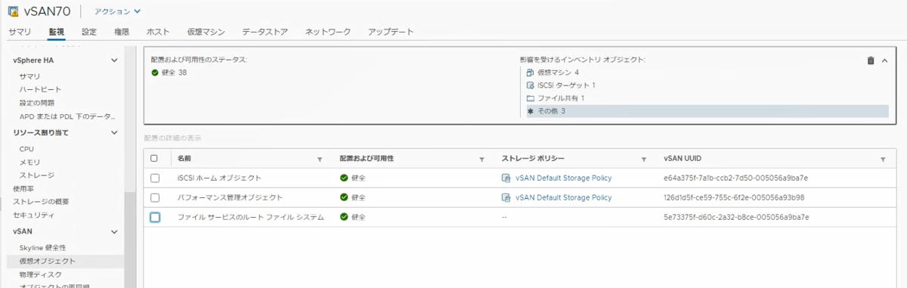
Task: Filter the 名前 column
Action: pyautogui.click(x=320, y=159)
